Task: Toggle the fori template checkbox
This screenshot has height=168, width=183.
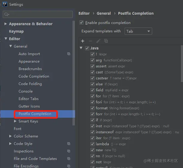Action: 93,102
